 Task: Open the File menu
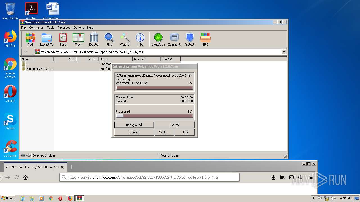tap(23, 27)
